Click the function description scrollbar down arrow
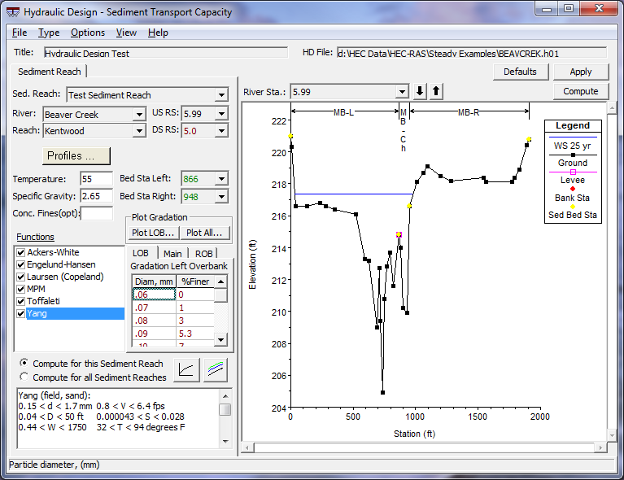The height and width of the screenshot is (480, 624). click(x=225, y=441)
